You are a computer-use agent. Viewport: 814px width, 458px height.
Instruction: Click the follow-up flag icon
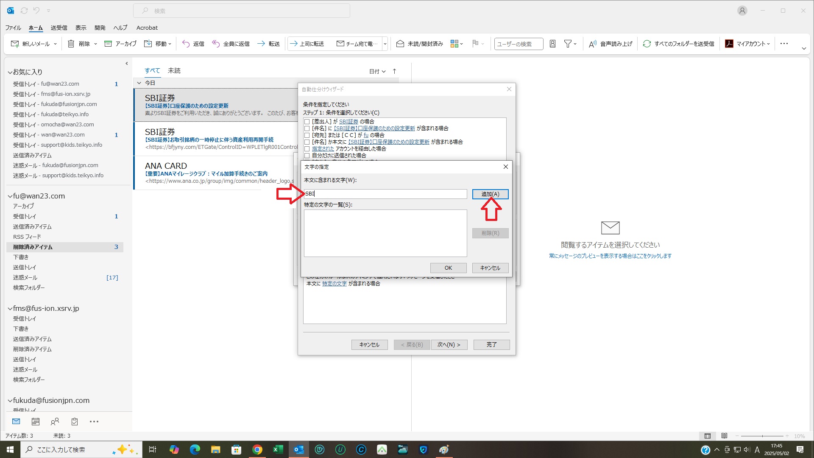(x=475, y=44)
